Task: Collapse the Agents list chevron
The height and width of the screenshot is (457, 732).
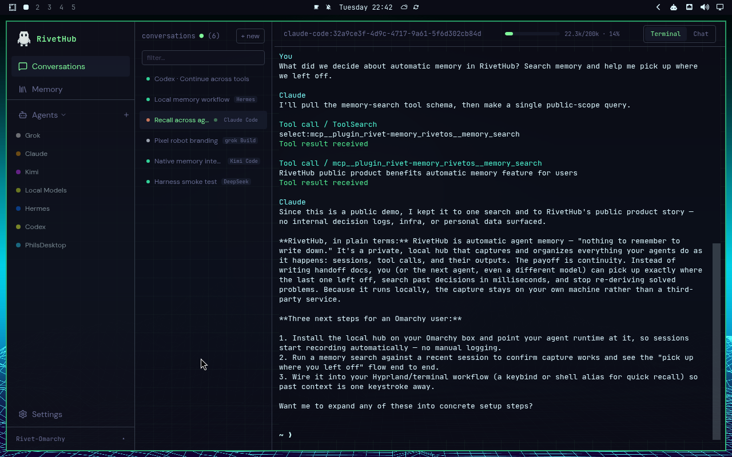Action: pyautogui.click(x=63, y=115)
